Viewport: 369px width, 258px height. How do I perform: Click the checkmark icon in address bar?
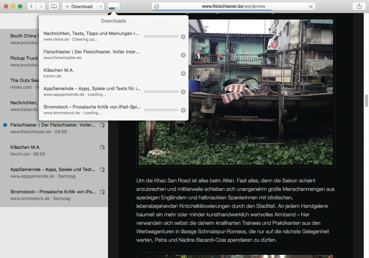(x=156, y=7)
